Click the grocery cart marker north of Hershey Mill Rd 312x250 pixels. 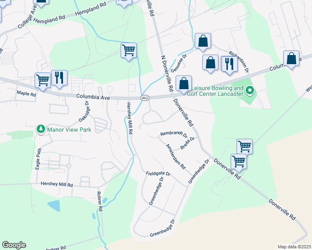click(x=129, y=51)
